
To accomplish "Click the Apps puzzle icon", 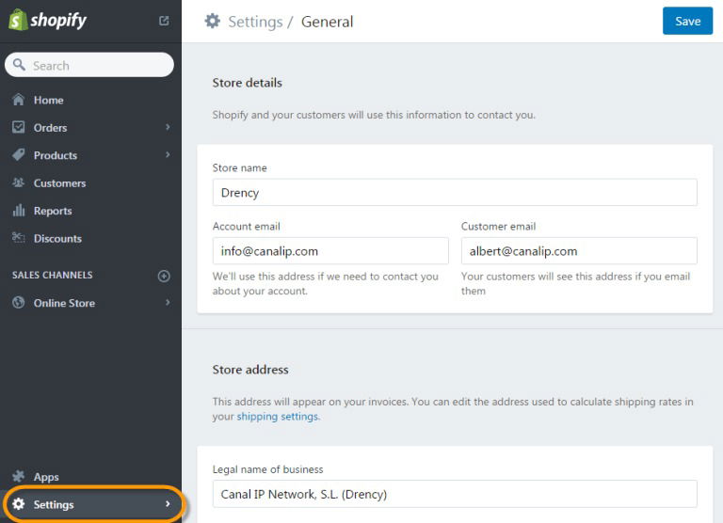I will pyautogui.click(x=19, y=476).
